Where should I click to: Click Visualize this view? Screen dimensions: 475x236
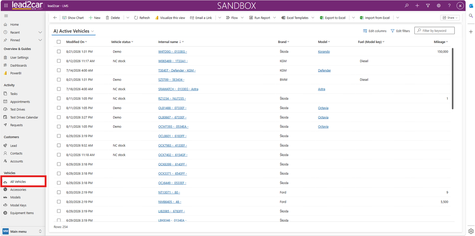170,18
